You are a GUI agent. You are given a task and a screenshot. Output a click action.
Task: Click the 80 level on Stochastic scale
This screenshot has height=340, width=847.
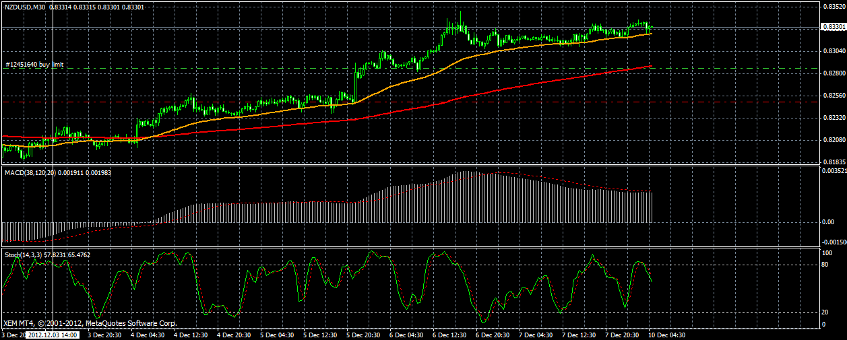[826, 265]
